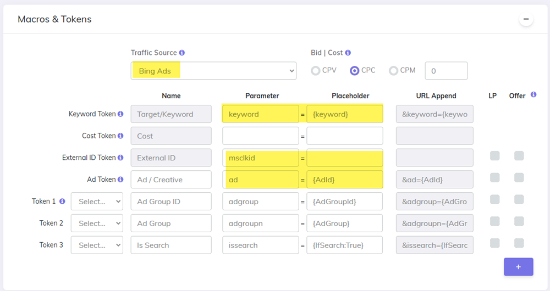Open the Traffic Source dropdown showing Bing Ads
Viewport: 550px width, 291px height.
213,71
